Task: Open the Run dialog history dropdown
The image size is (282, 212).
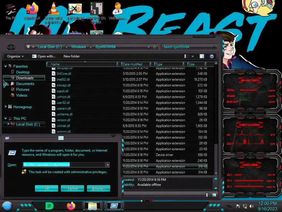Action: coord(108,165)
